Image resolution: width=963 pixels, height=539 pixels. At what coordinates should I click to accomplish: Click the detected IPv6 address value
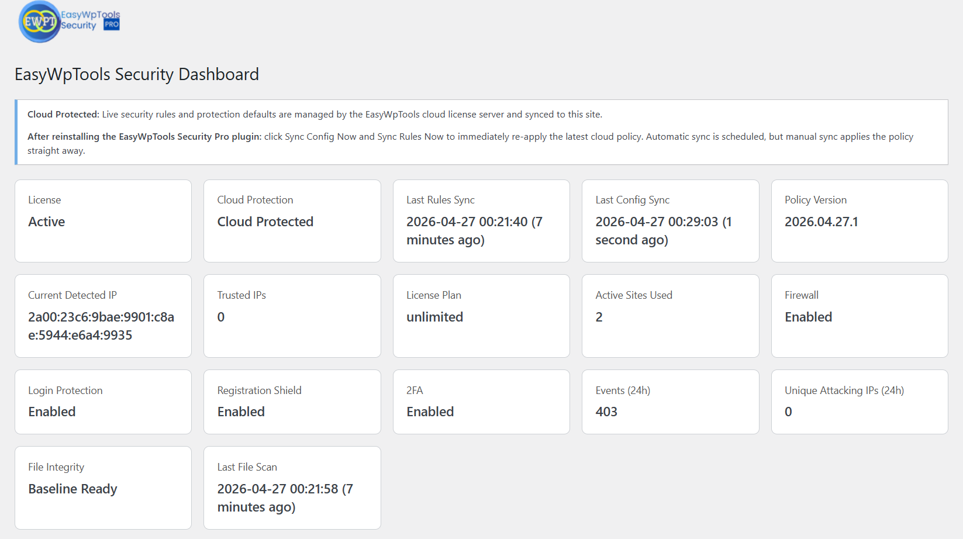pyautogui.click(x=101, y=326)
